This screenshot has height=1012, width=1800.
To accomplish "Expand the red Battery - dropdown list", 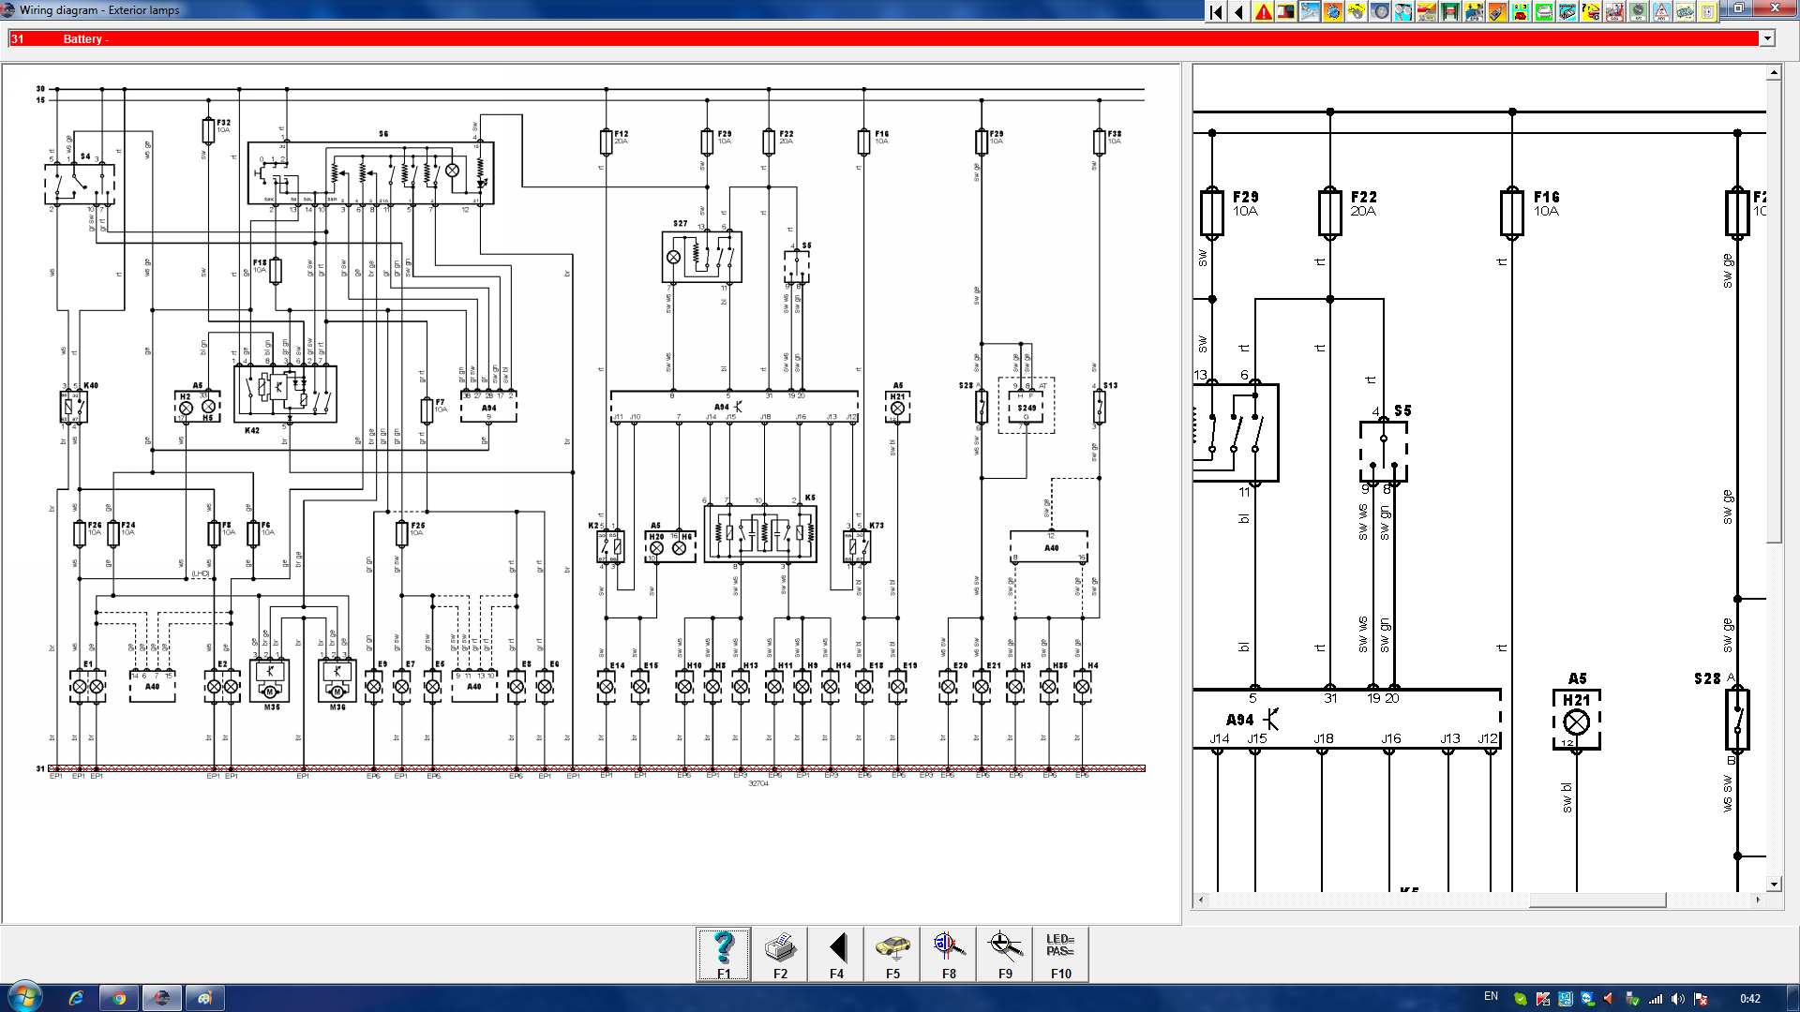I will (x=1767, y=38).
